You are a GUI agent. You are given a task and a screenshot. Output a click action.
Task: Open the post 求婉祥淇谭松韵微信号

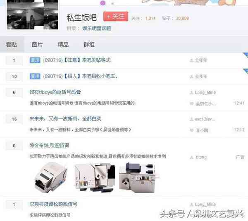(53, 204)
